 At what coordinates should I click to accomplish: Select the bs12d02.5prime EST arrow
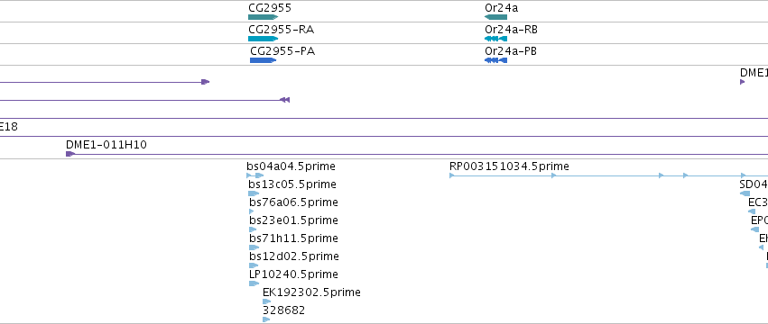[x=254, y=265]
